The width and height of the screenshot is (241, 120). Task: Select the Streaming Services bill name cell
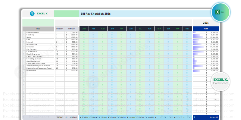pos(38,58)
